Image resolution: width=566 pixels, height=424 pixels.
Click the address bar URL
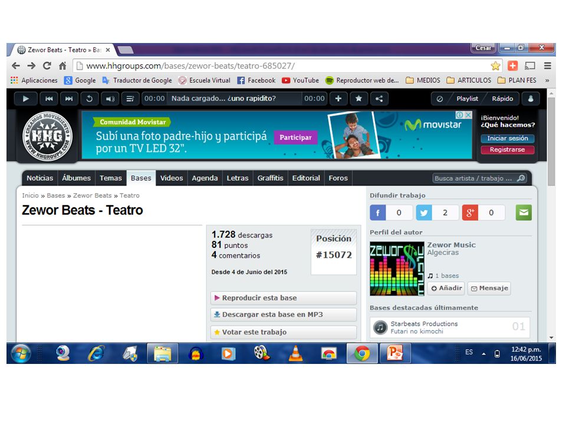click(x=190, y=66)
